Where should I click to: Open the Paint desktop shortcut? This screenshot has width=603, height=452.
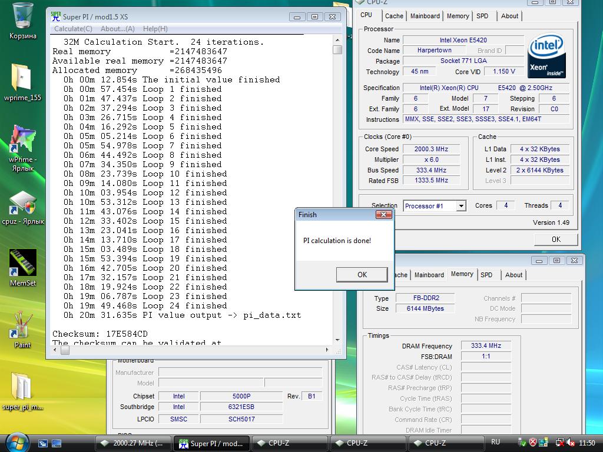(22, 330)
